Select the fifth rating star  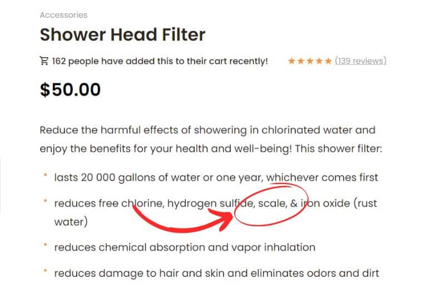point(328,61)
